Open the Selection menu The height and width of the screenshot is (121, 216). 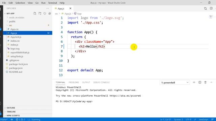(x=20, y=3)
